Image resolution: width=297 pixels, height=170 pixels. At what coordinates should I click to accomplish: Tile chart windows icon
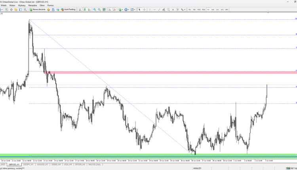click(x=104, y=9)
